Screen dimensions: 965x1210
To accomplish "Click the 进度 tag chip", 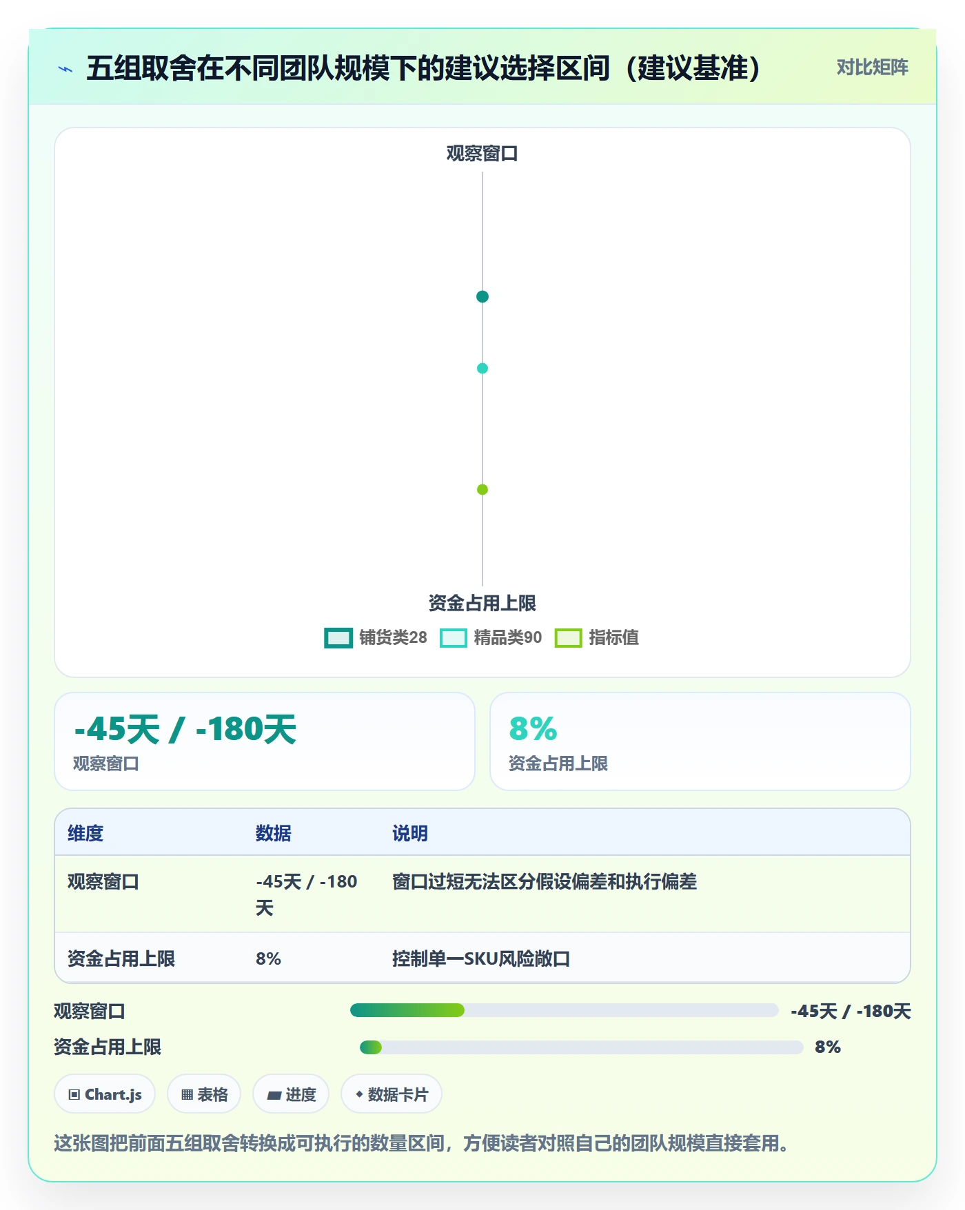I will tap(291, 1094).
